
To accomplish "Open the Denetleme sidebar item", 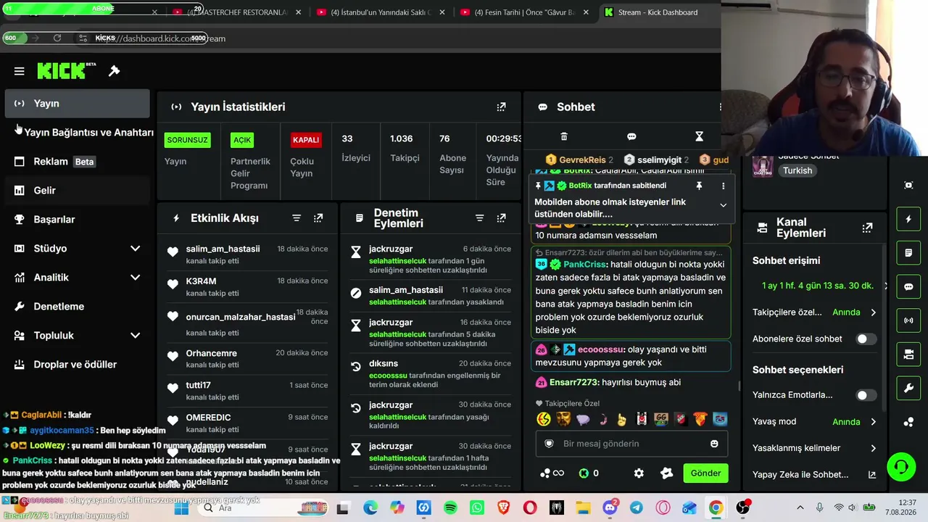I will click(x=77, y=307).
